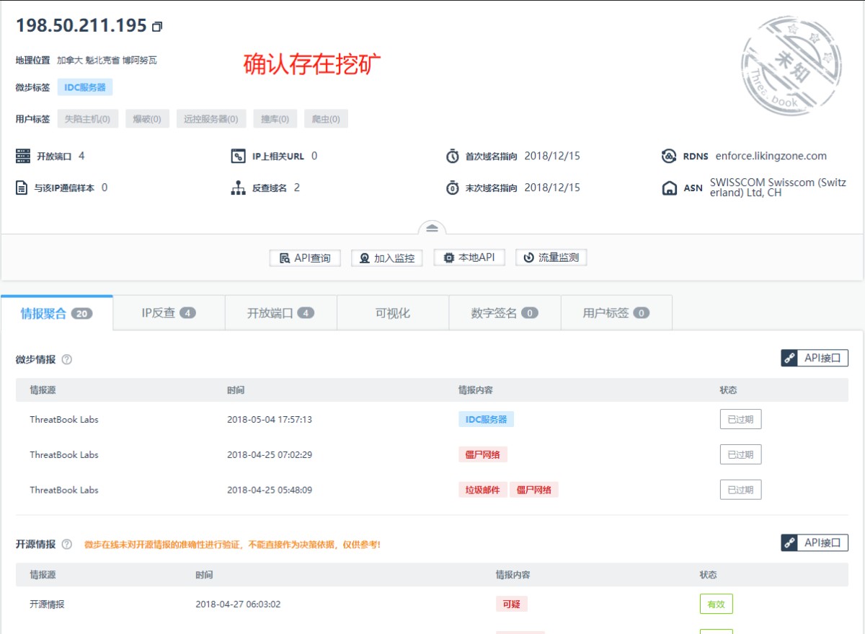Click help icon beside 开源情报

(67, 545)
